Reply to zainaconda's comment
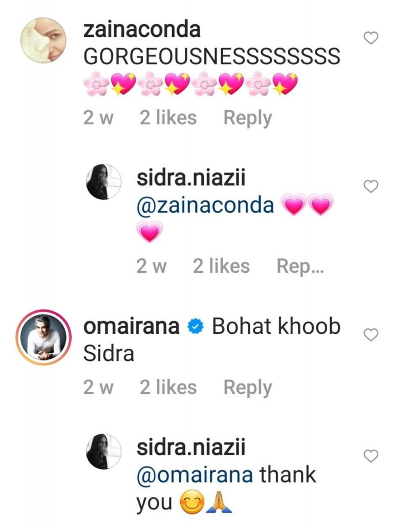407x525 pixels. pos(247,118)
